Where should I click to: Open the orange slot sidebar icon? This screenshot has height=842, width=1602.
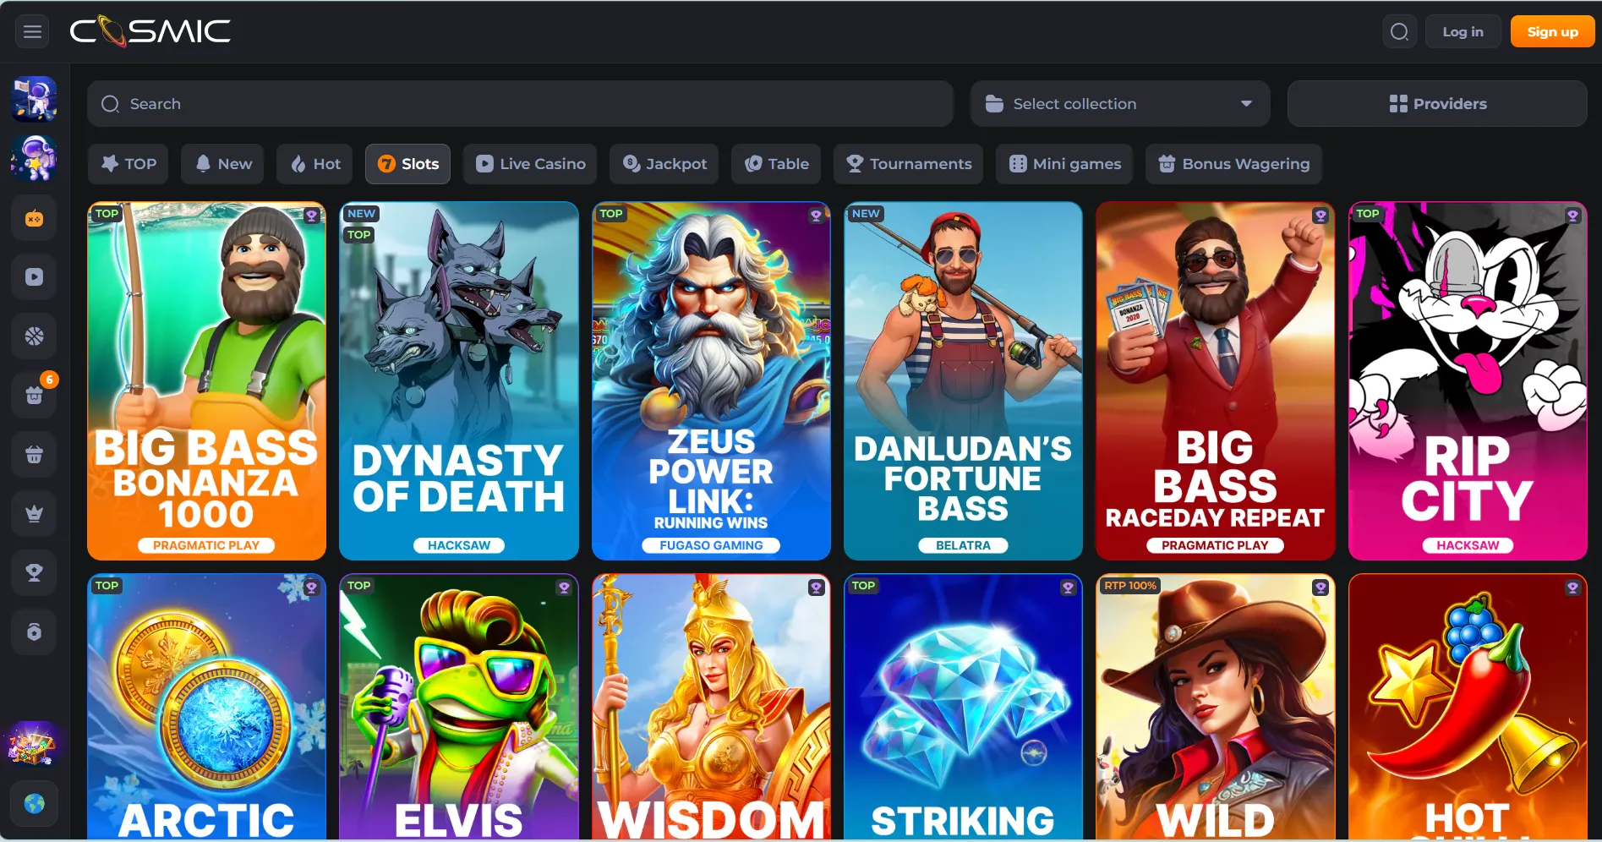click(34, 219)
